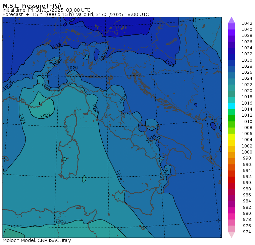
Task: Pick the yellow legend swatch between 1006 and 1004
Action: coord(232,137)
